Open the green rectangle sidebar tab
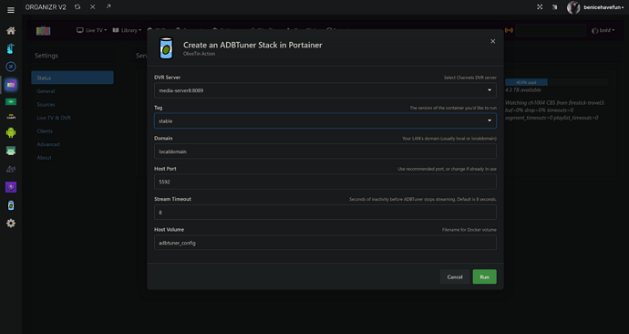629x334 pixels. (11, 102)
